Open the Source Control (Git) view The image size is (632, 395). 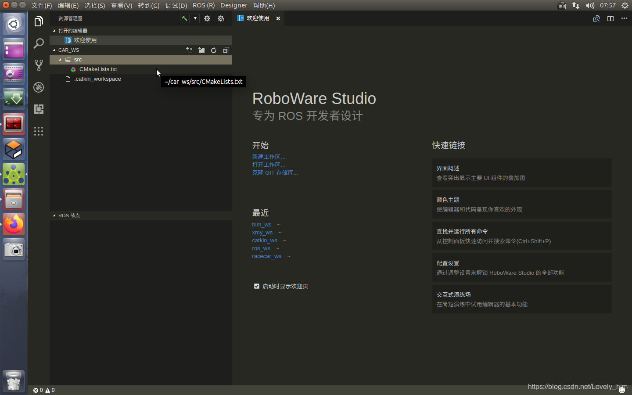click(39, 65)
